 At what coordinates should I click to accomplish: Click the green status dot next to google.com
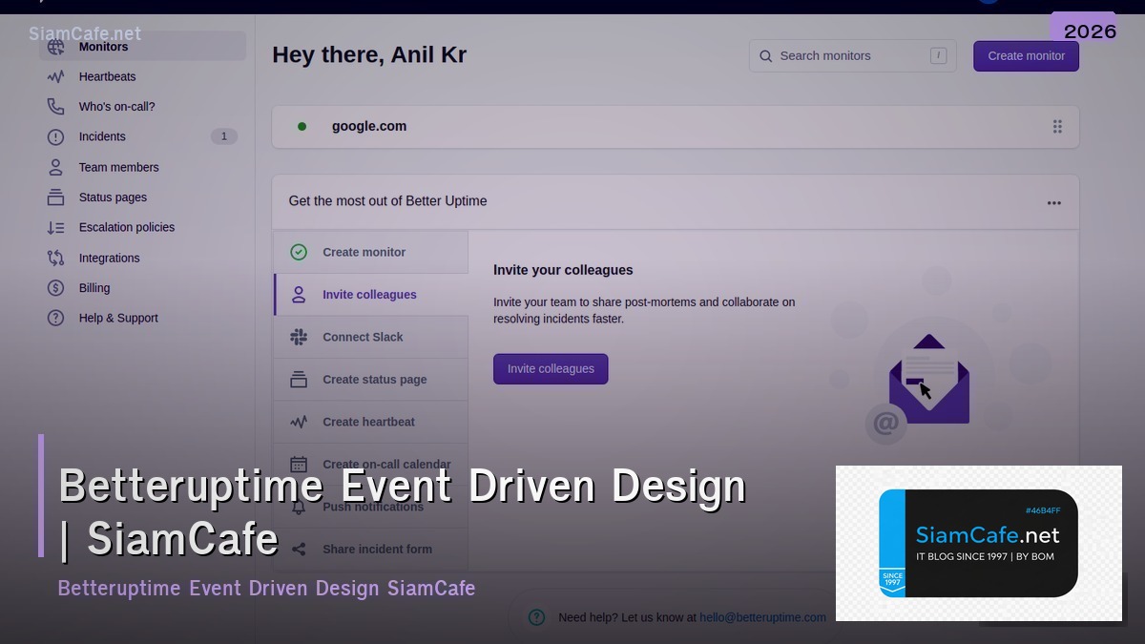(x=302, y=125)
